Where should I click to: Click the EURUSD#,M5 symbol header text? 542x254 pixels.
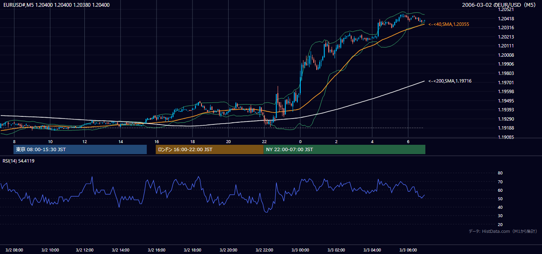[56, 5]
